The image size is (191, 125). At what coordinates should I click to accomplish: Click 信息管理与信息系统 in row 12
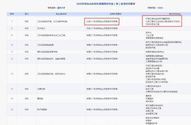[x=154, y=56]
